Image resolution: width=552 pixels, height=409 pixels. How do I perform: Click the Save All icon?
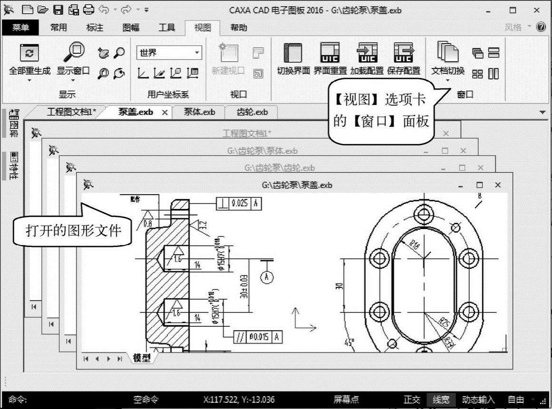pyautogui.click(x=73, y=10)
